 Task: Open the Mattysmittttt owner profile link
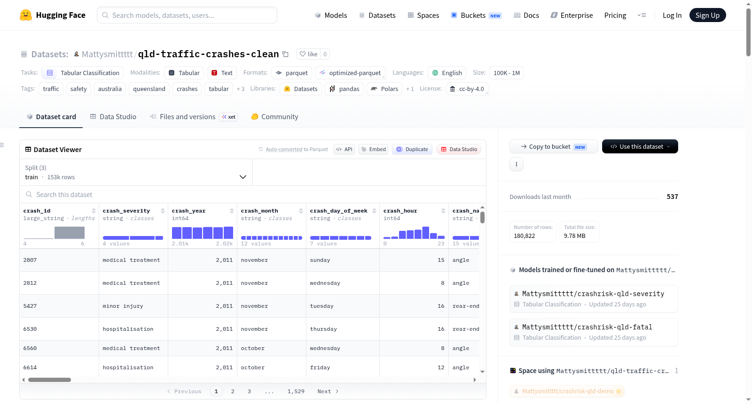(107, 54)
